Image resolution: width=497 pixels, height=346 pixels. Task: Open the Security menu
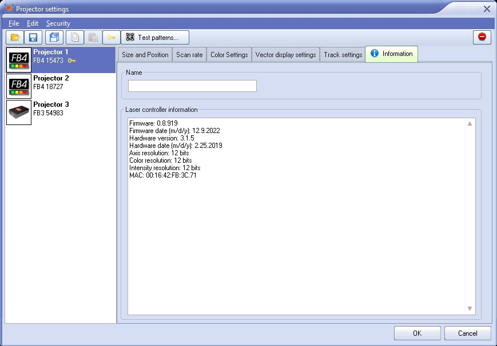tap(58, 23)
